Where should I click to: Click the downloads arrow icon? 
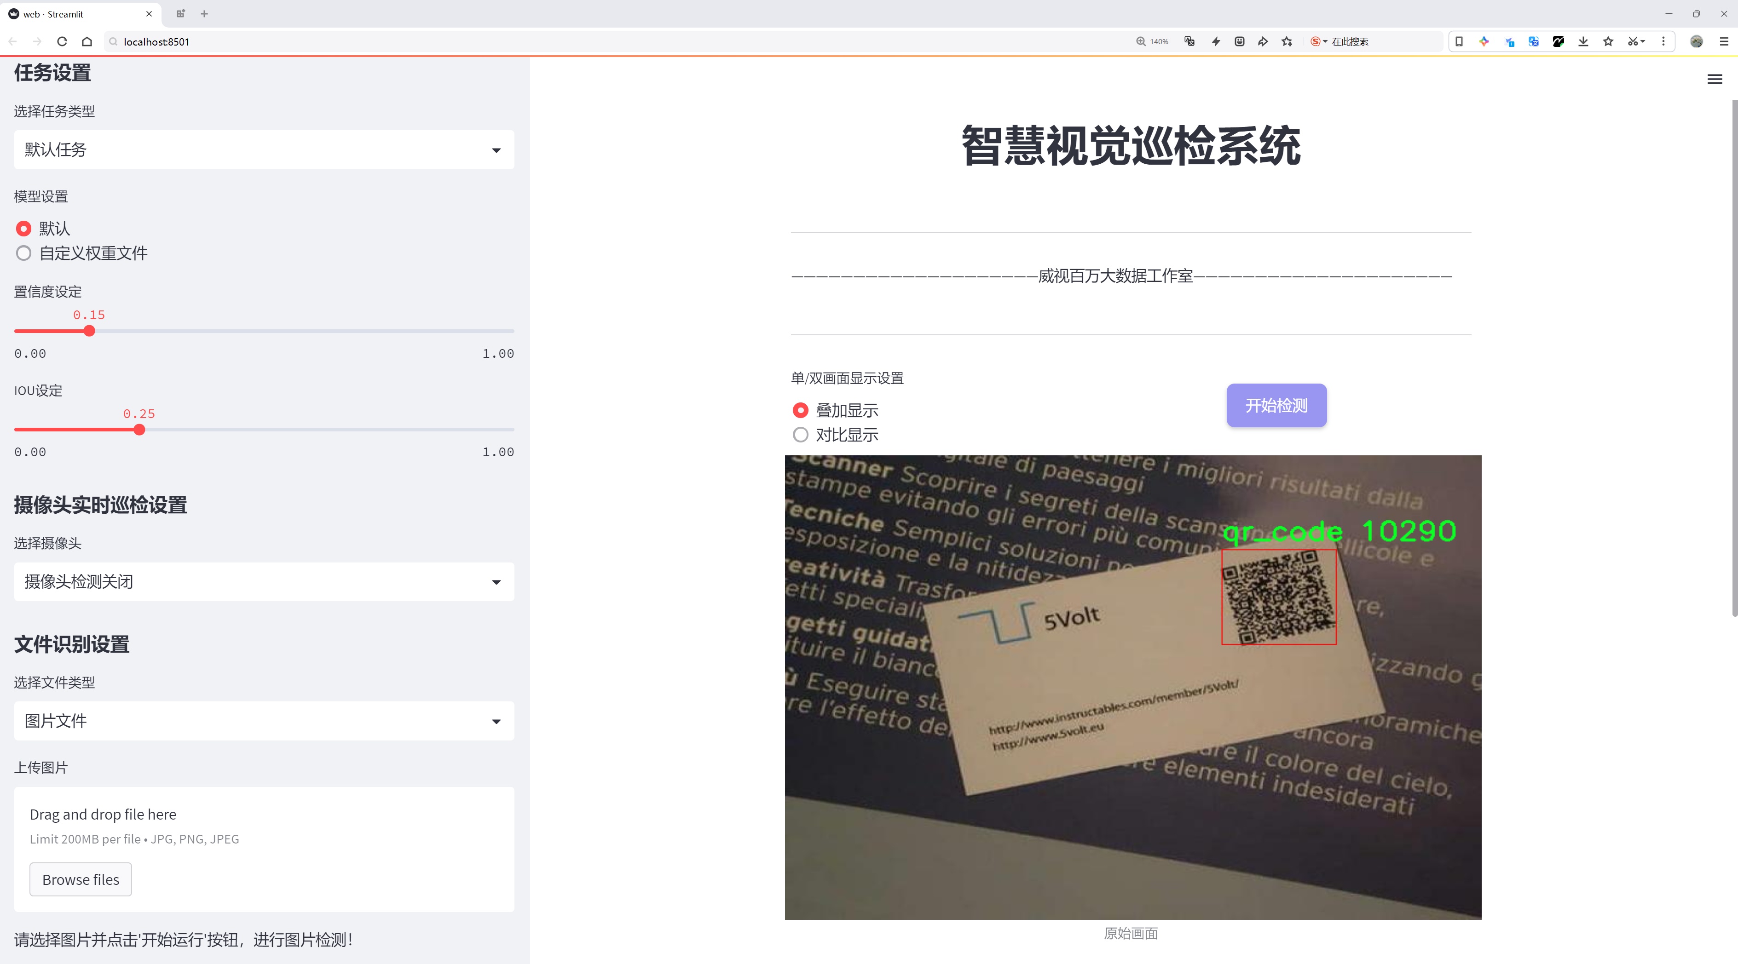1583,42
